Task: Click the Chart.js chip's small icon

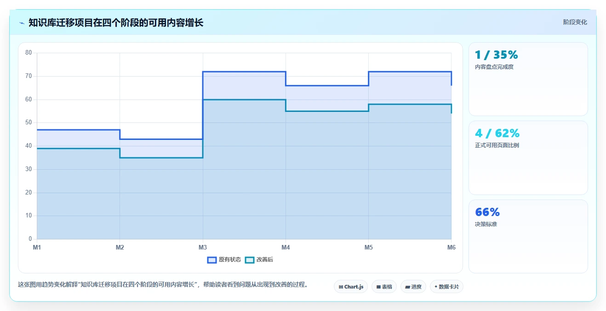Action: [x=341, y=287]
